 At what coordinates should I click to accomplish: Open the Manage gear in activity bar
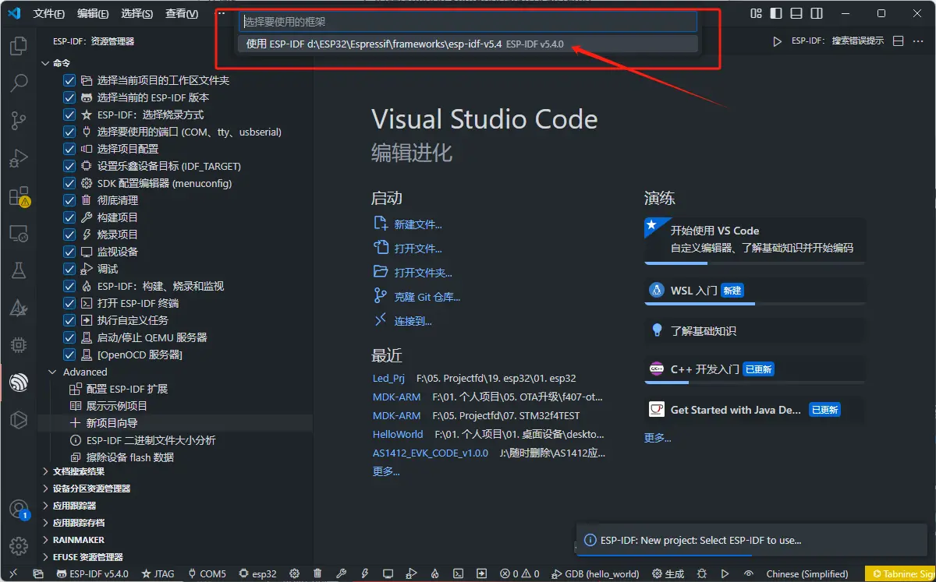pyautogui.click(x=19, y=545)
